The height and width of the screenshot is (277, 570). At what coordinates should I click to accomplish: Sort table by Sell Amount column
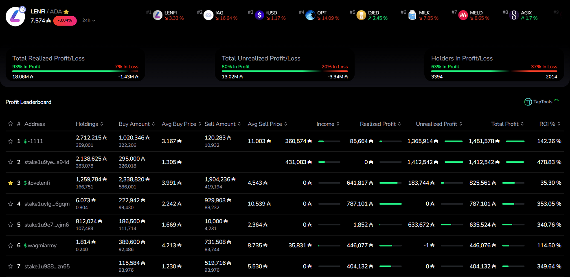(x=223, y=124)
